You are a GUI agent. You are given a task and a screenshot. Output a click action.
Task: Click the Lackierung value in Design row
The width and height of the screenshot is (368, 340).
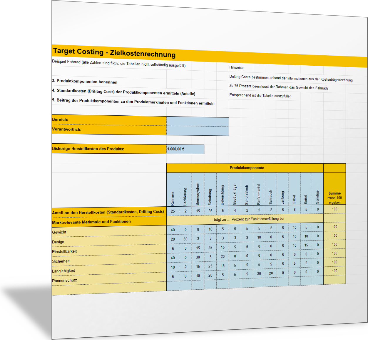(185, 239)
